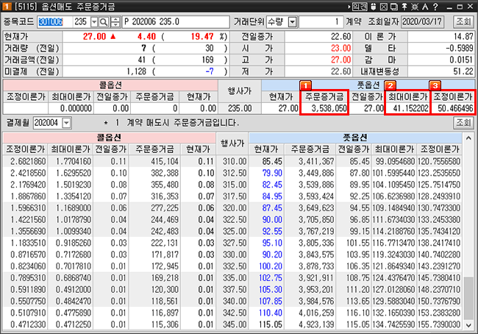The height and width of the screenshot is (334, 478).
Task: Select the 310.00 strike price row
Action: coord(234,161)
